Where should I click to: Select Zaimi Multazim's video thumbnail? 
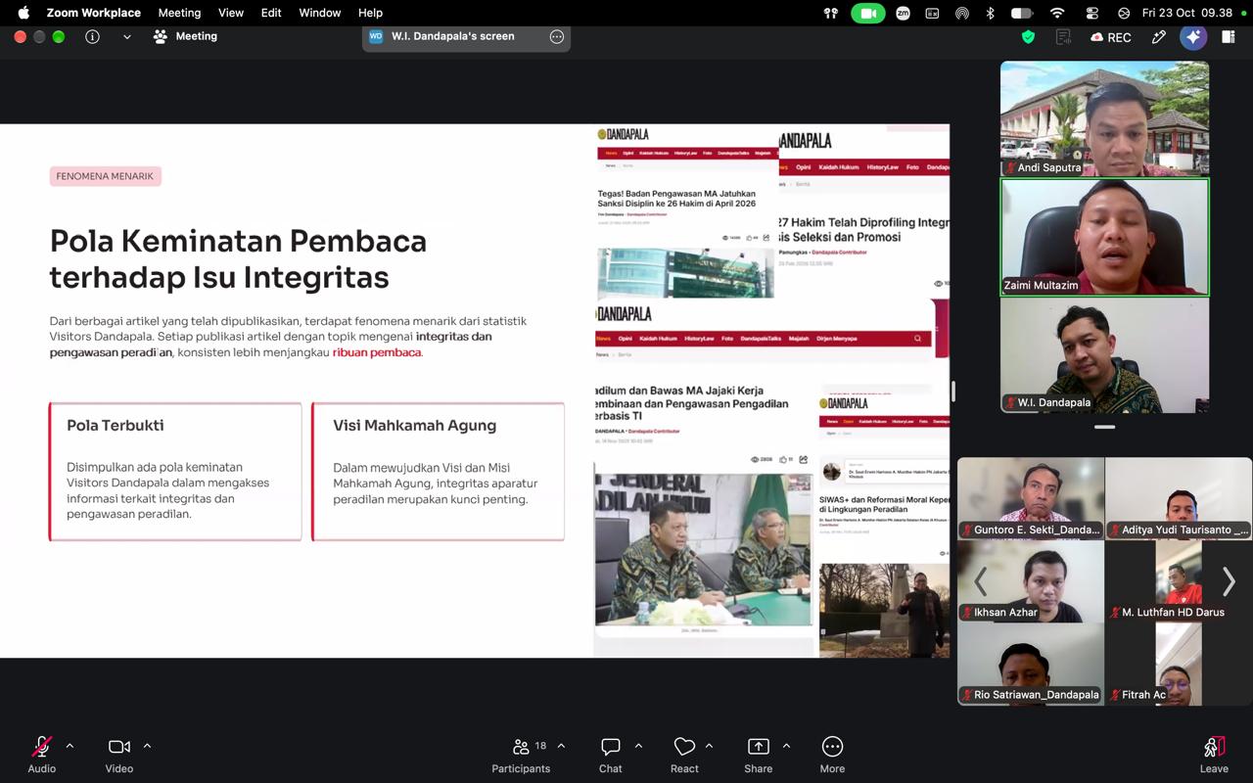1105,237
